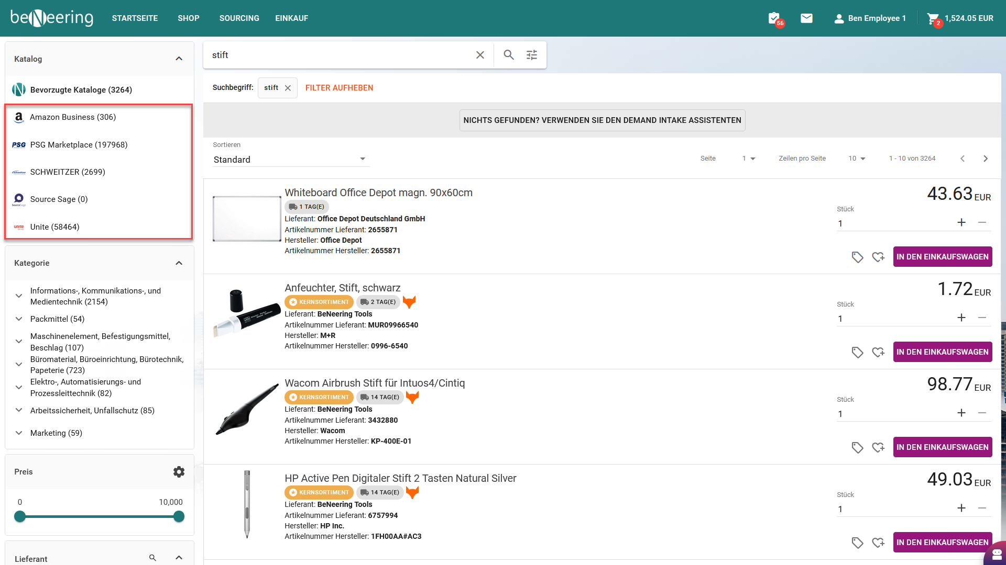
Task: Open approvals tasks icon with 56 badge
Action: coord(774,18)
